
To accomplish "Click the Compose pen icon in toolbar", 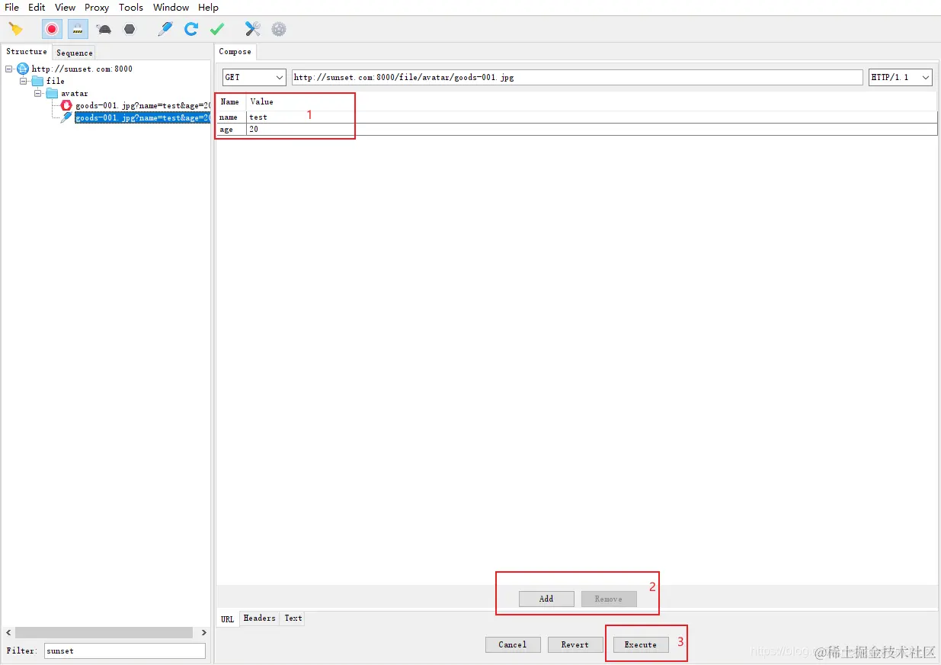I will coord(165,29).
